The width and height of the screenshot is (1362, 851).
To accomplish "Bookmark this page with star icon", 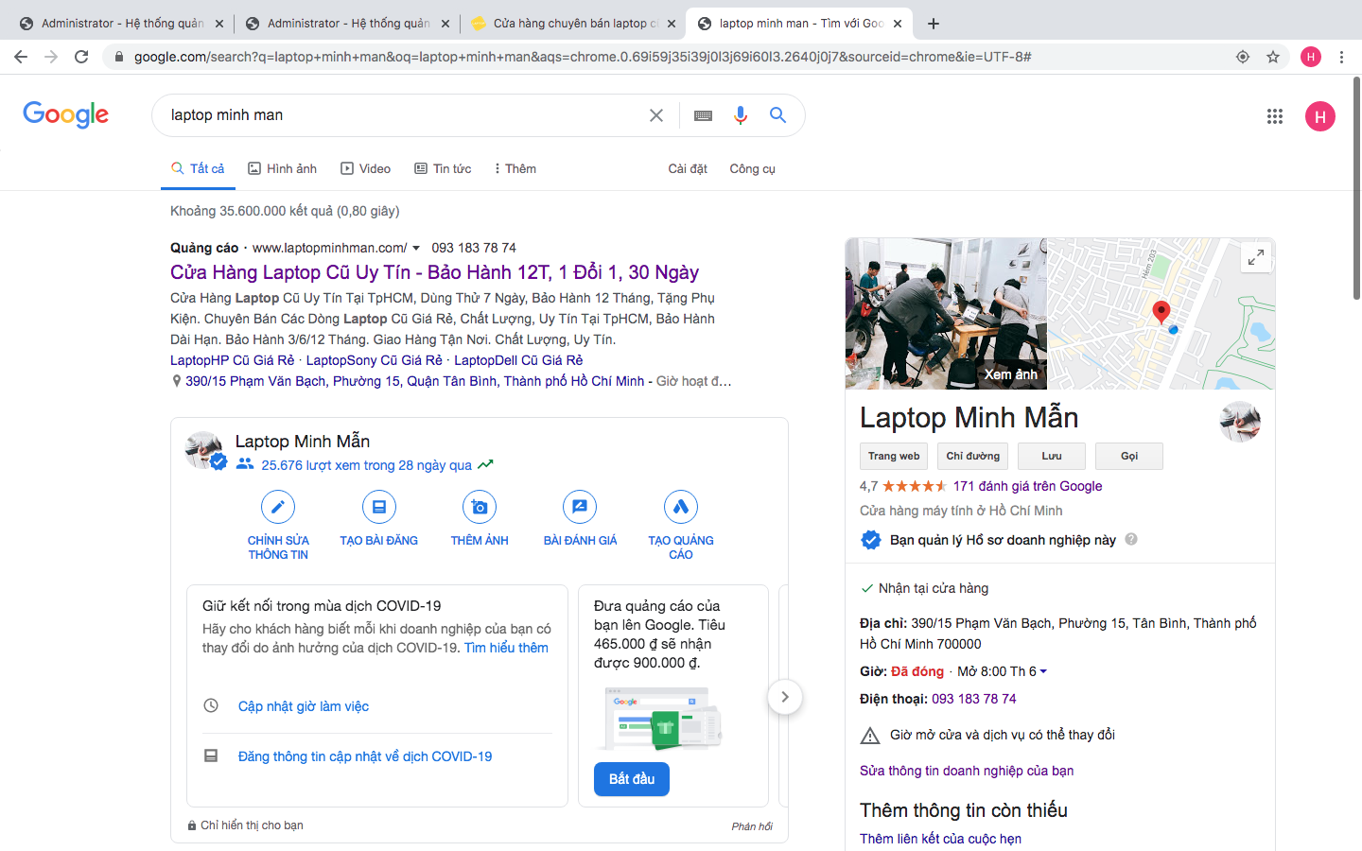I will [x=1273, y=57].
